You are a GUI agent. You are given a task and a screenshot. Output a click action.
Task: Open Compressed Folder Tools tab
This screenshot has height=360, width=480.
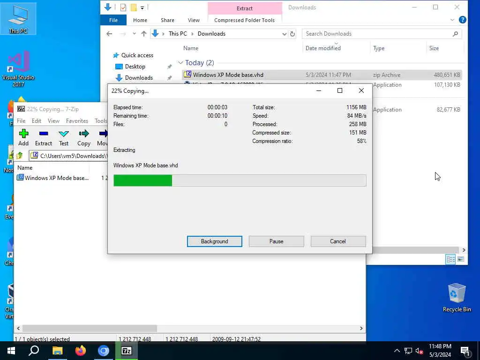pyautogui.click(x=245, y=20)
